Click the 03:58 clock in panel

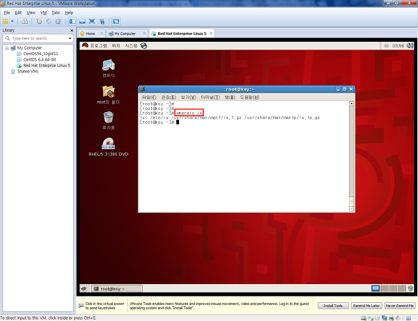pos(398,46)
